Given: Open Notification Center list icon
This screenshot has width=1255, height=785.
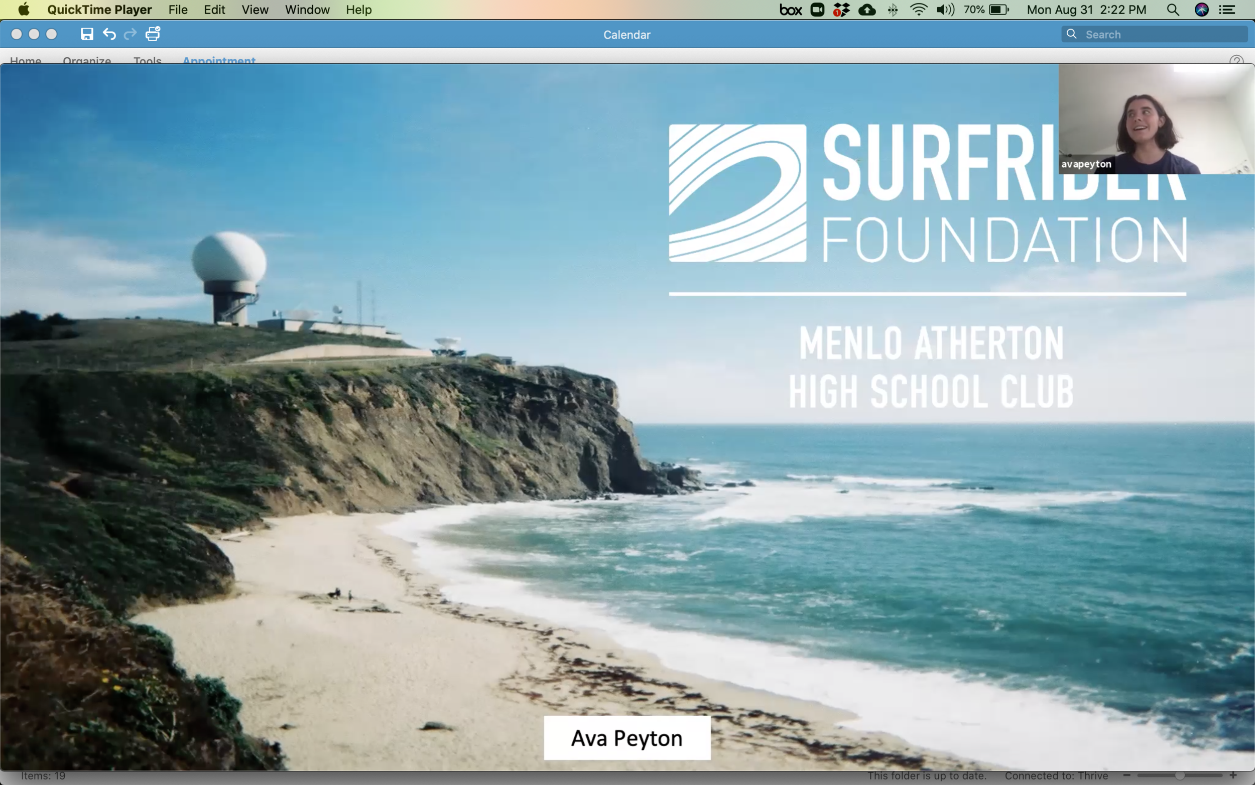Looking at the screenshot, I should pyautogui.click(x=1227, y=10).
